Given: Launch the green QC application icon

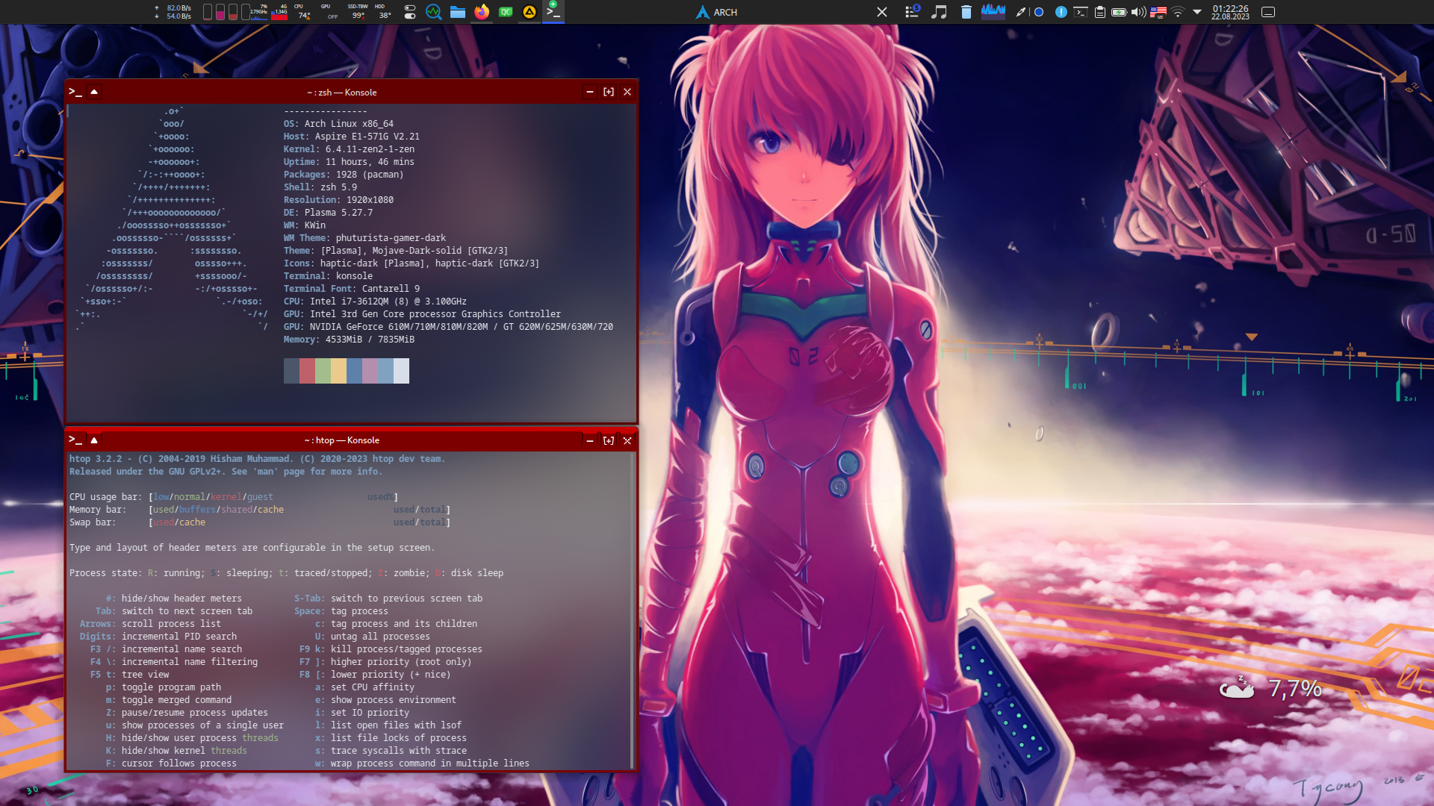Looking at the screenshot, I should tap(506, 12).
